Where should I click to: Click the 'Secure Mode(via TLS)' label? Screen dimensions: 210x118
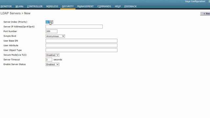pos(15,55)
